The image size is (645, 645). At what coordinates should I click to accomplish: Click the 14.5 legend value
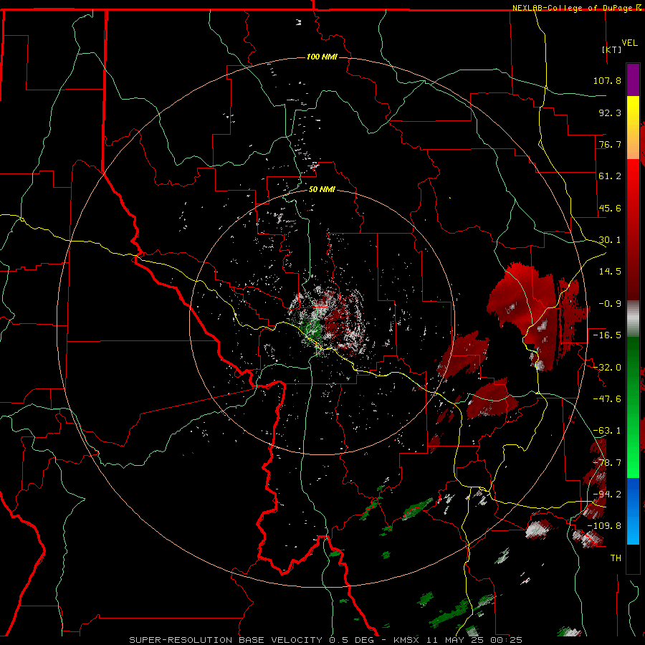(610, 272)
